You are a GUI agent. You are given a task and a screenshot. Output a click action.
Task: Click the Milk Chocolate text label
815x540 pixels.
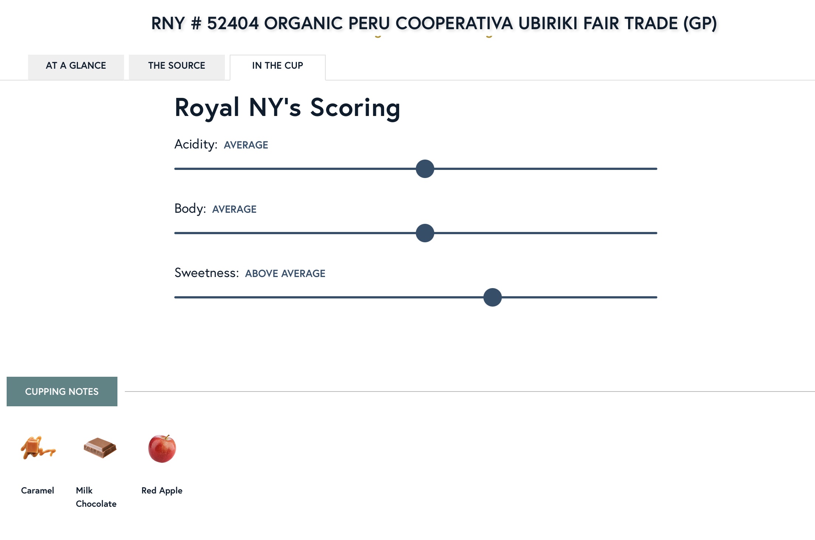click(x=96, y=497)
